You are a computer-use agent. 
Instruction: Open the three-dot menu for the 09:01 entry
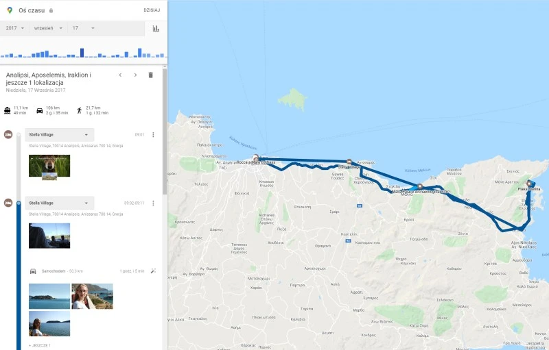153,135
